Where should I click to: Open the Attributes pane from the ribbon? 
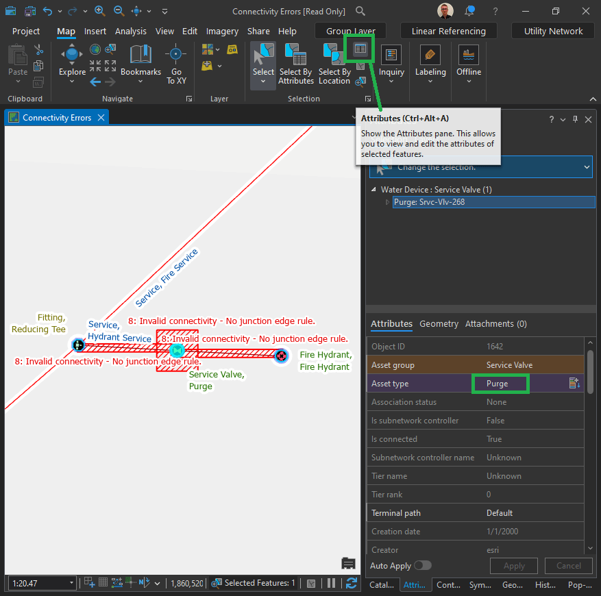(x=360, y=49)
